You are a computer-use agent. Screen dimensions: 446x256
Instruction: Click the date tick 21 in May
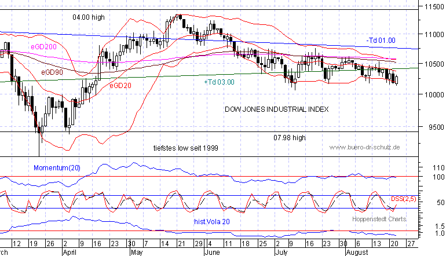point(181,244)
